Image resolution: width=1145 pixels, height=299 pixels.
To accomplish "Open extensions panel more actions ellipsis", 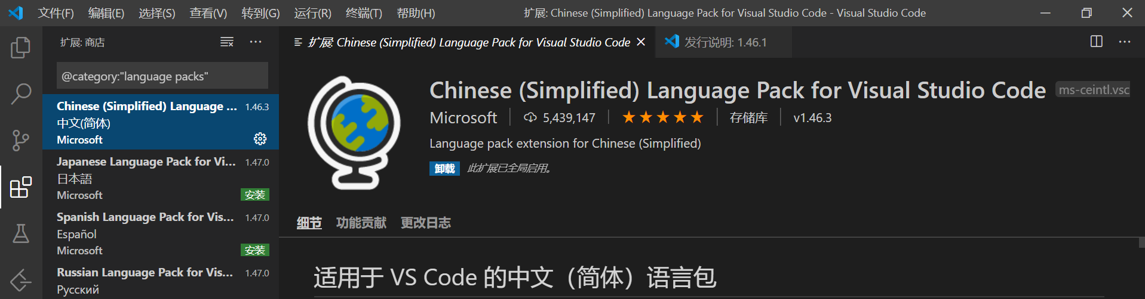I will click(x=256, y=42).
